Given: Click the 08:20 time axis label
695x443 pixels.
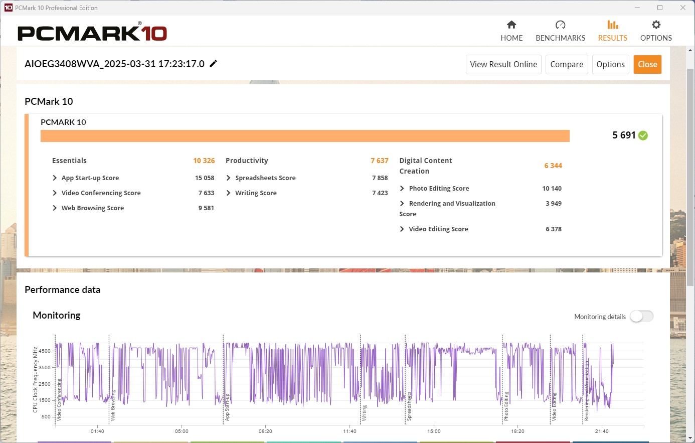Looking at the screenshot, I should pyautogui.click(x=265, y=431).
